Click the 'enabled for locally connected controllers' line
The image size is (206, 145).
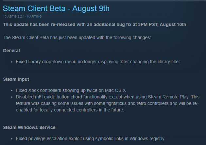click(x=70, y=110)
